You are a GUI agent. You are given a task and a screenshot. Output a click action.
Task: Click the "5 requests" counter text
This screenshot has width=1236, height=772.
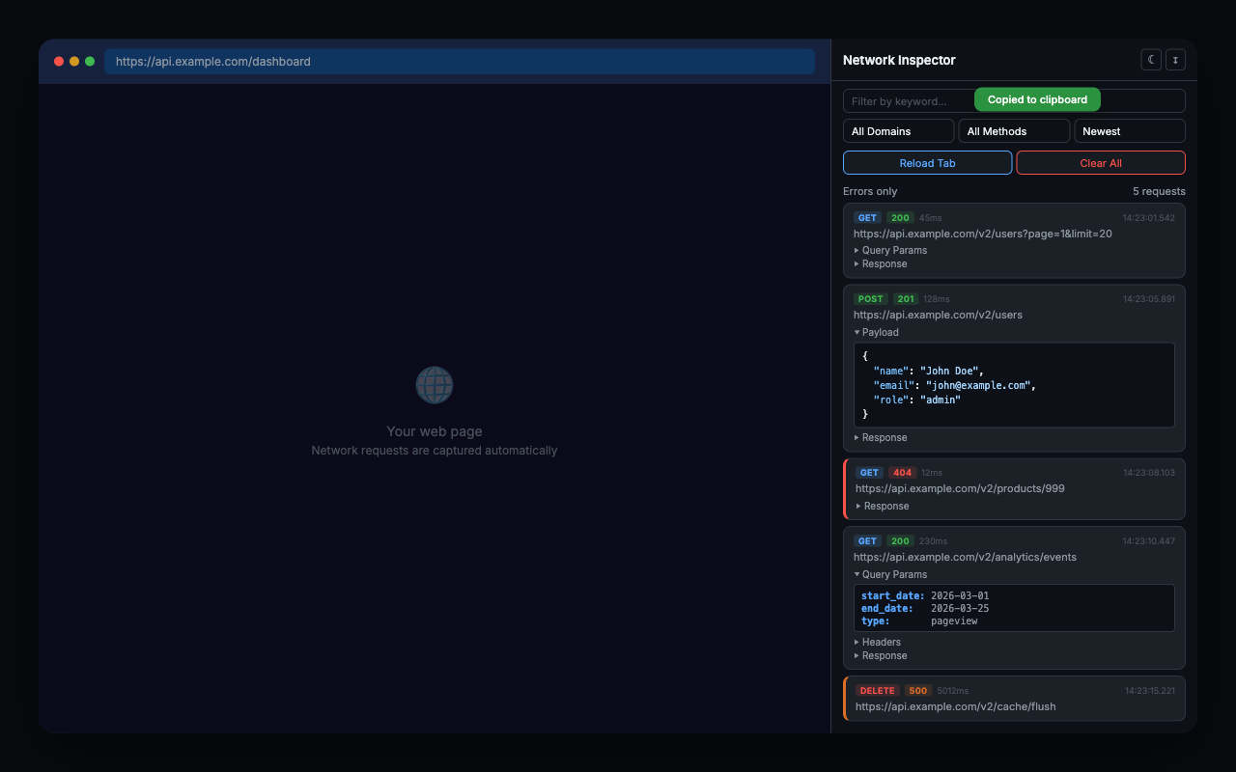coord(1159,191)
